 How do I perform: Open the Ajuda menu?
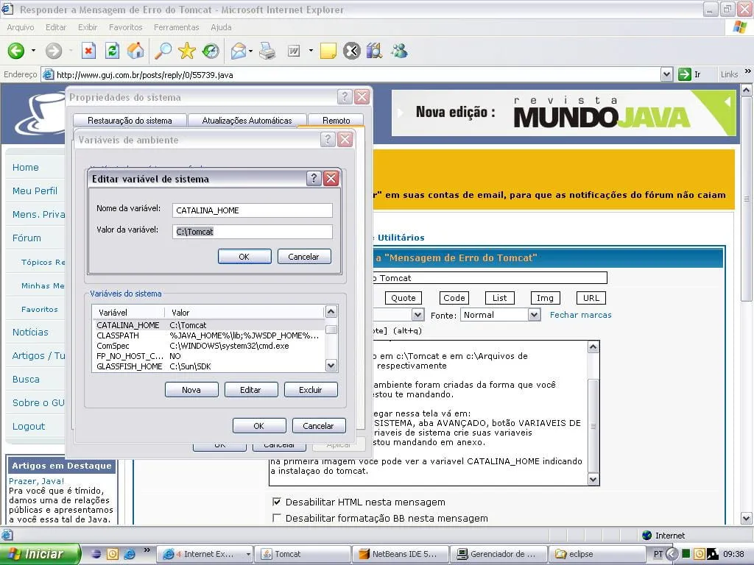pyautogui.click(x=221, y=27)
